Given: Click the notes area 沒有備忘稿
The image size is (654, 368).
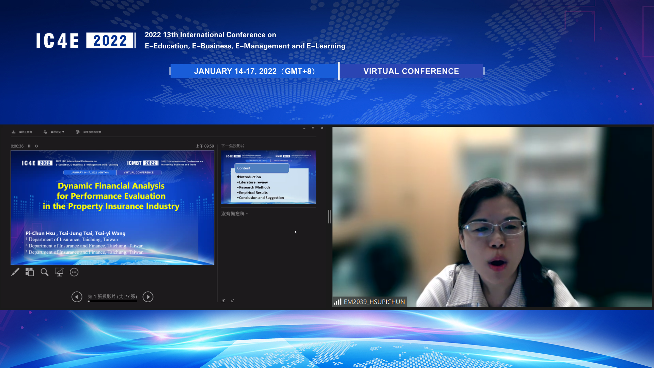Looking at the screenshot, I should [234, 214].
